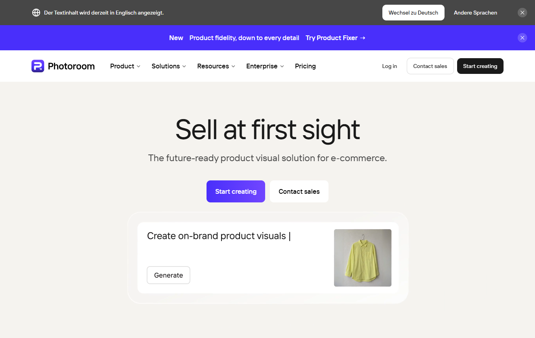Image resolution: width=535 pixels, height=338 pixels.
Task: Click Contact sales below the headline
Action: 299,191
